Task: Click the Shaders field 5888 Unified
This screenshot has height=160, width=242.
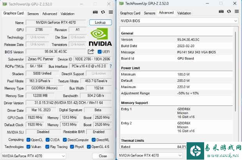Action: pyautogui.click(x=42, y=74)
